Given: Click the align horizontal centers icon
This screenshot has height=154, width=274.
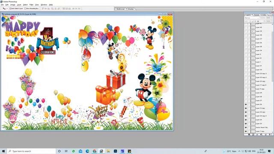Looking at the screenshot, I should click(x=55, y=9).
